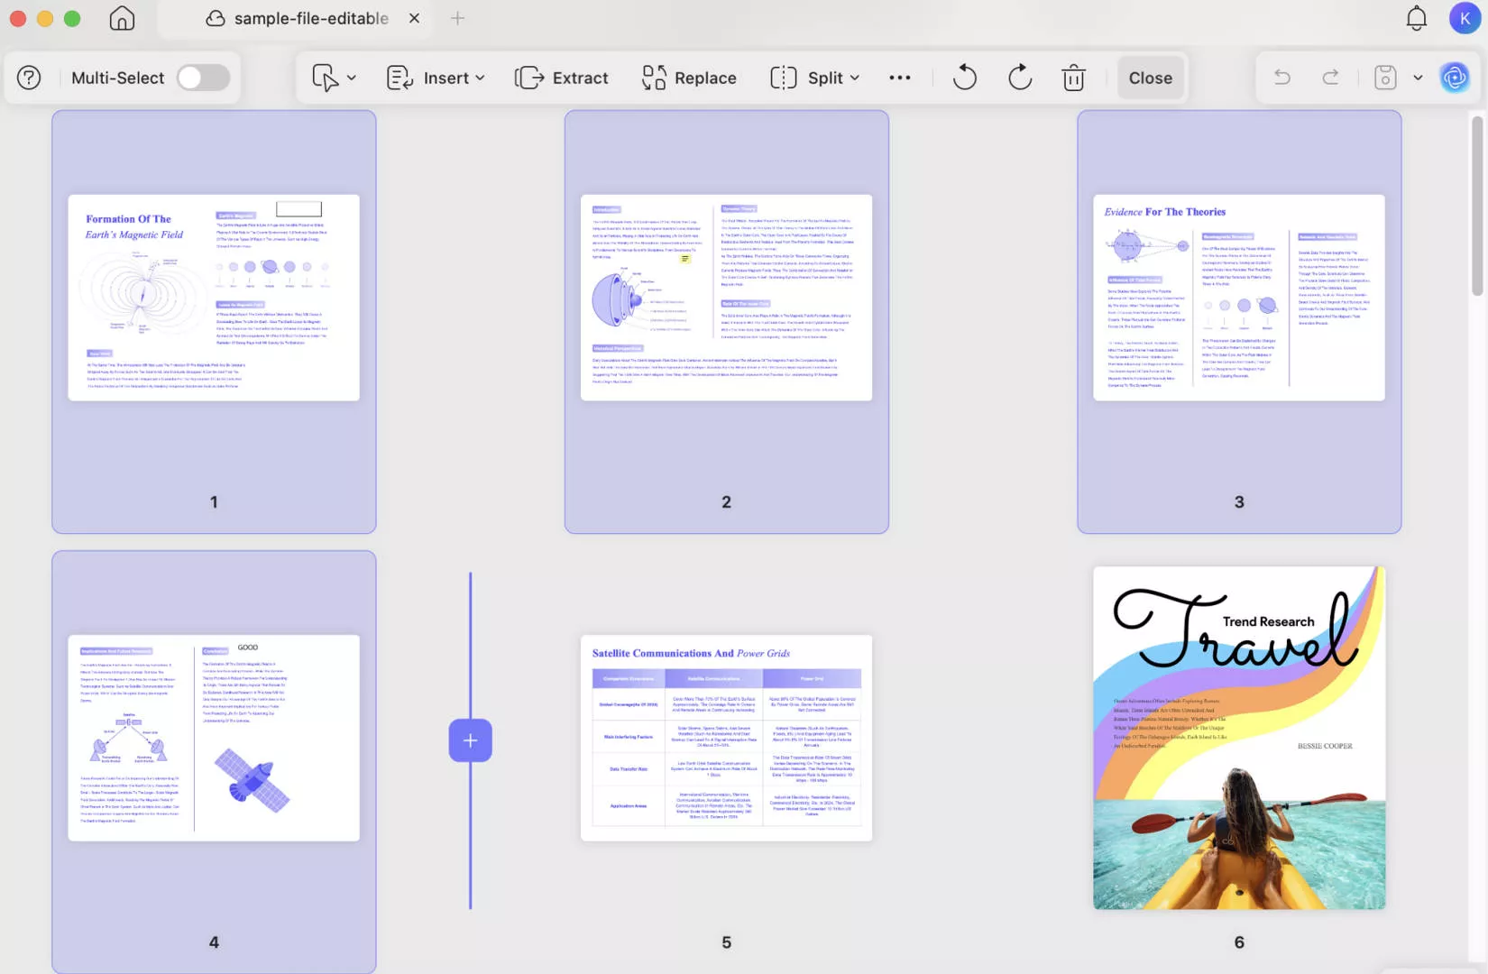This screenshot has height=974, width=1488.
Task: Click the Insert label text
Action: click(x=446, y=78)
